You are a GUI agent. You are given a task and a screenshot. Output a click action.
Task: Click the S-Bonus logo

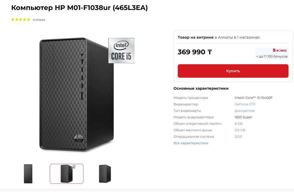coord(279,51)
